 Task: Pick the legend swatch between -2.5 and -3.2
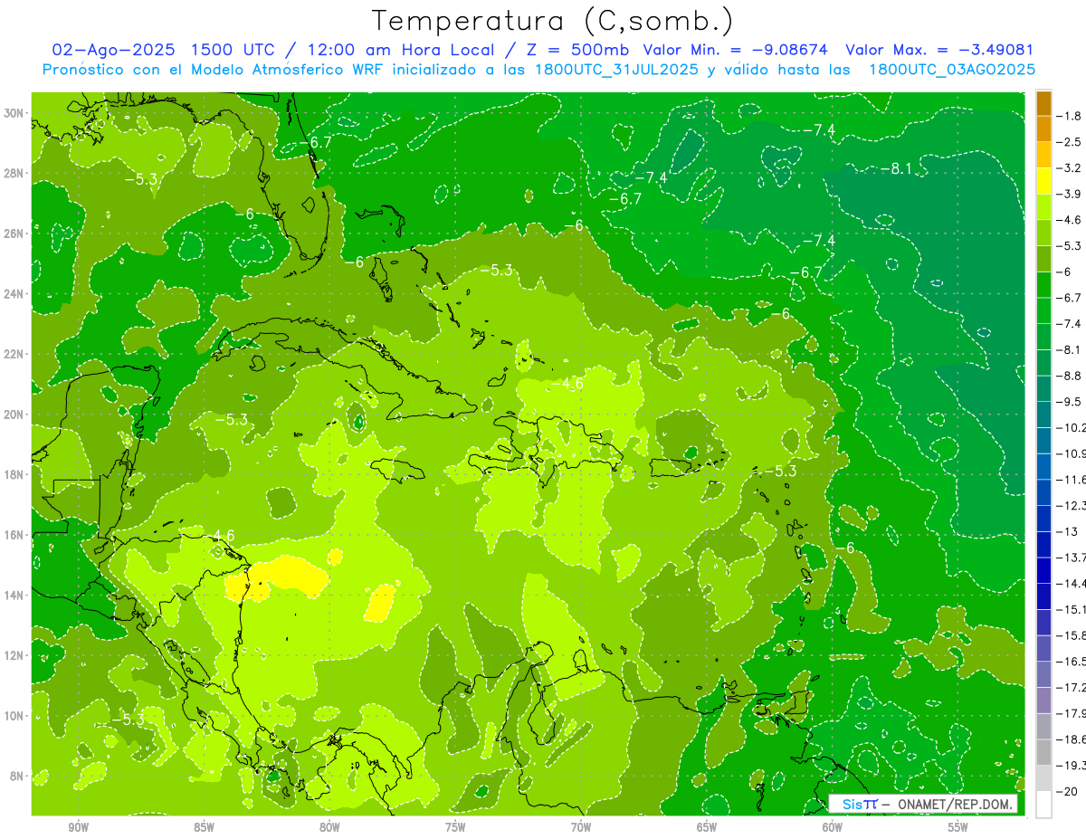coord(1043,155)
